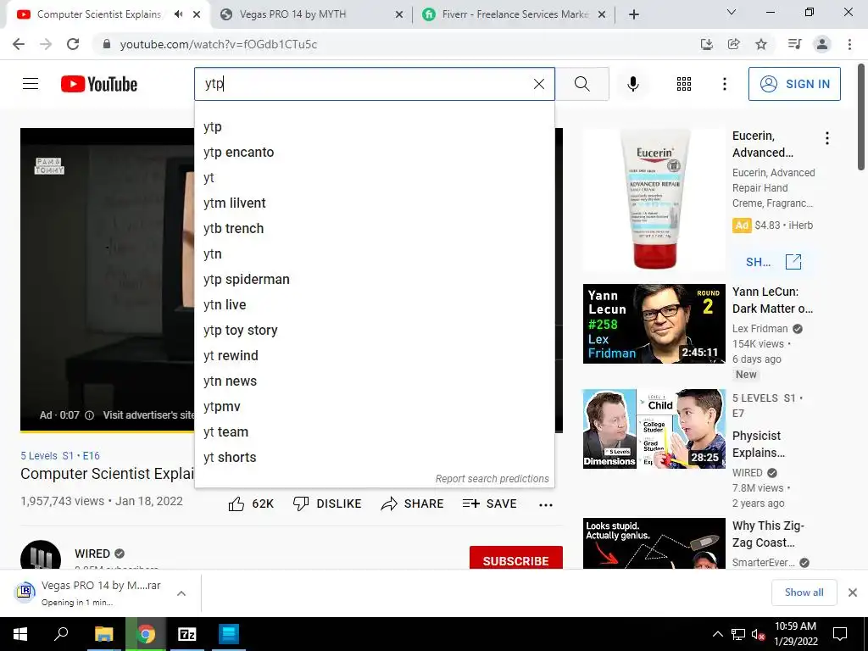The width and height of the screenshot is (868, 651).
Task: Select the 'ytb trench' suggestion
Action: coord(374,229)
